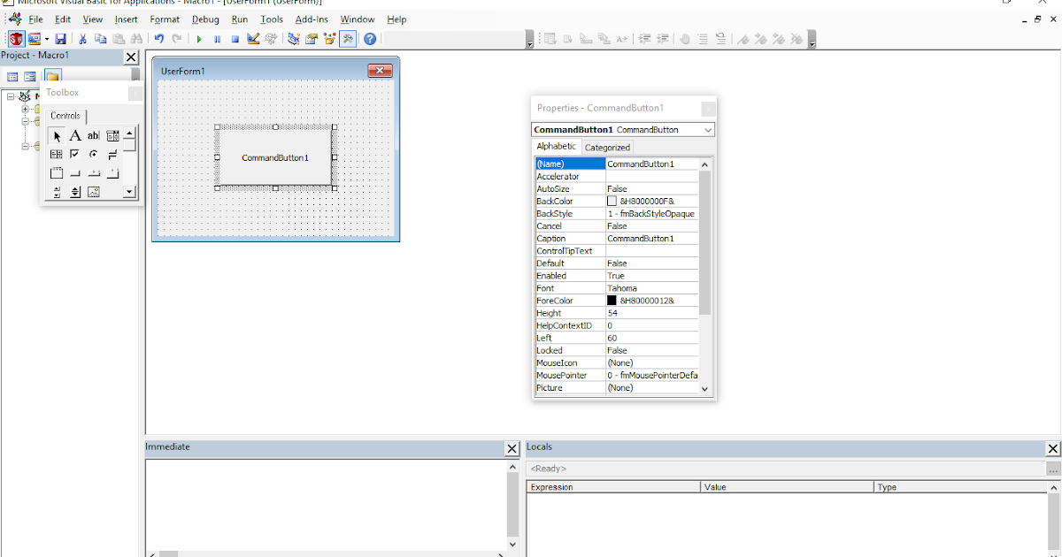
Task: Choose the ComboBox control from the Toolbox
Action: [112, 135]
